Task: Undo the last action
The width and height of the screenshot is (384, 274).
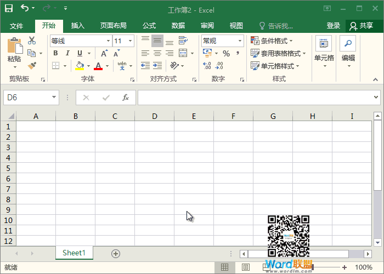Action: pyautogui.click(x=25, y=8)
